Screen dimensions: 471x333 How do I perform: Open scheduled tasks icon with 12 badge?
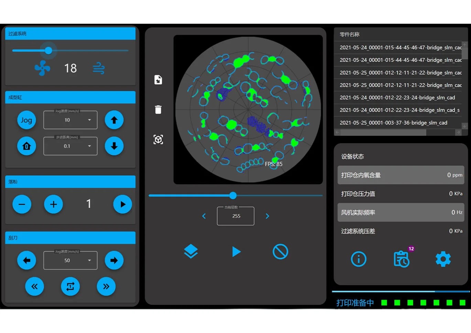coord(401,259)
